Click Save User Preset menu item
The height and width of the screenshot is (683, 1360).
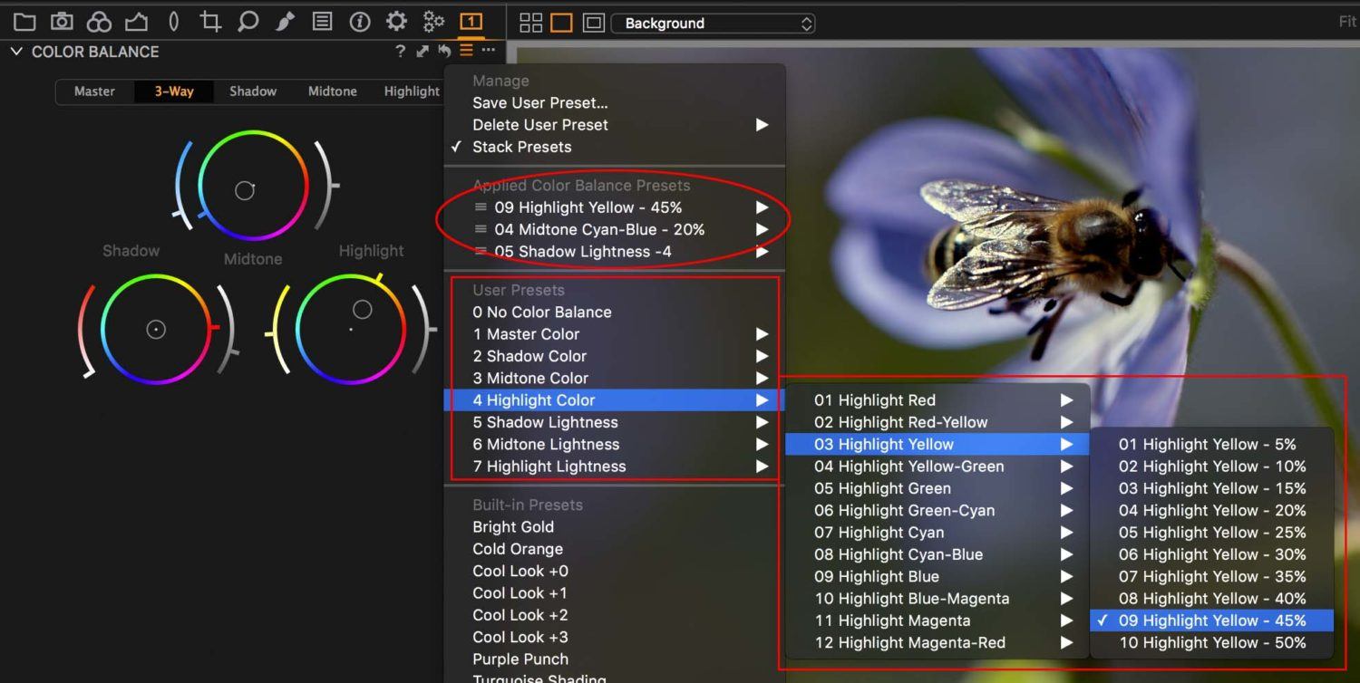[x=539, y=102]
